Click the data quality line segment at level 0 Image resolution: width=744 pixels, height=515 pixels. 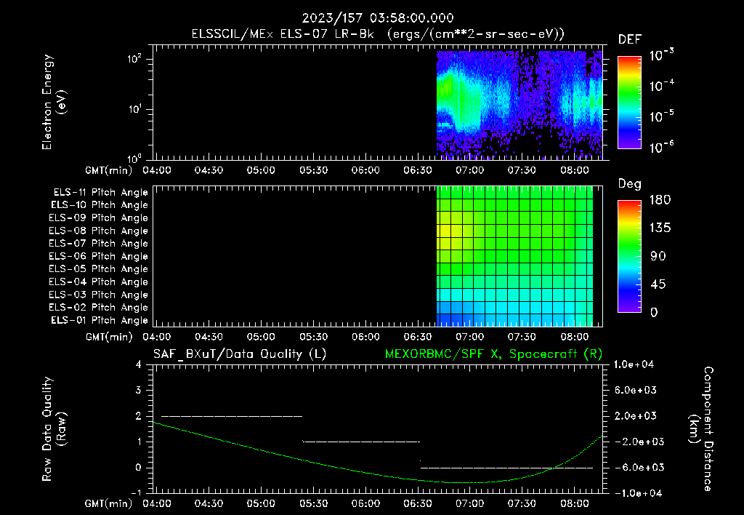[x=506, y=468]
